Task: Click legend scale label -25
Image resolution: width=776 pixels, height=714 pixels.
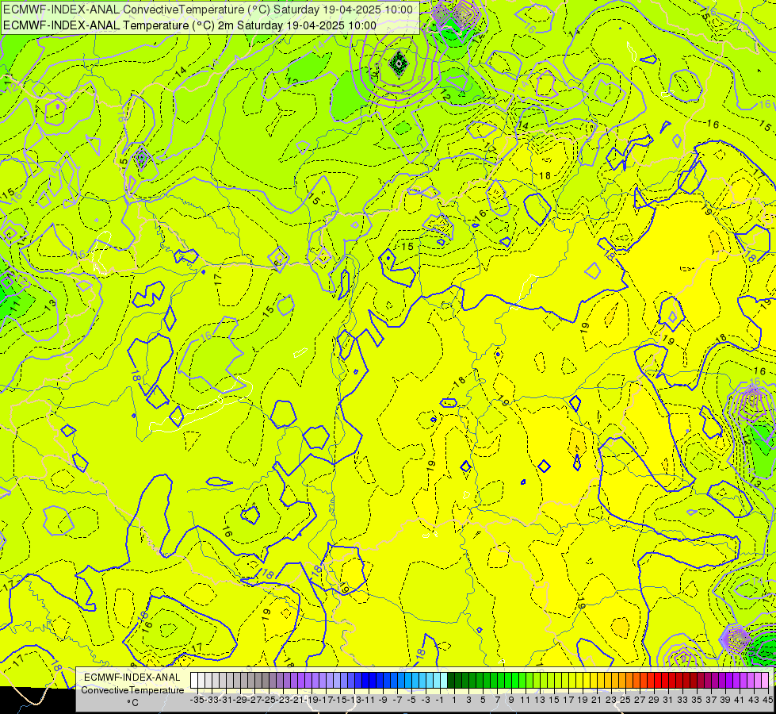Action: pos(269,700)
